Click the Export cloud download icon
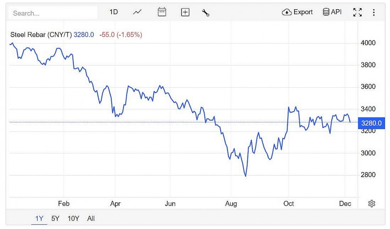The image size is (390, 229). point(287,12)
